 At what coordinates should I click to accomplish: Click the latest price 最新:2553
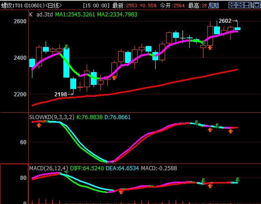(125, 5)
